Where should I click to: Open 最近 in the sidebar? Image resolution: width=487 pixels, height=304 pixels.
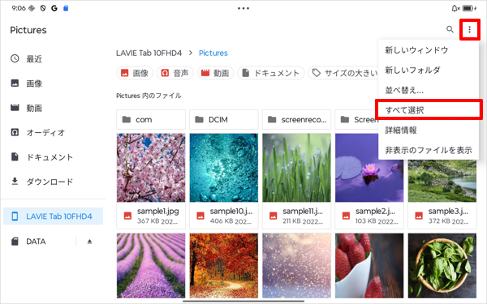point(34,58)
